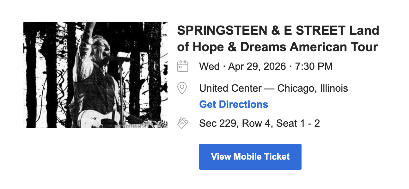This screenshot has height=189, width=409.
Task: Select the 'Wed' weekday text
Action: pyautogui.click(x=209, y=67)
